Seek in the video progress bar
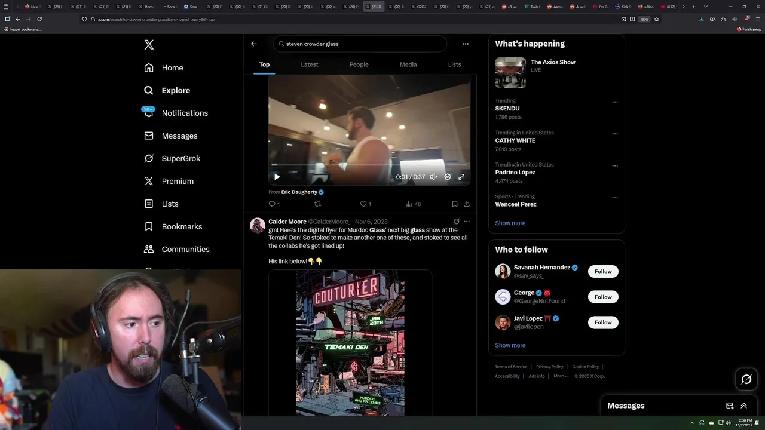 [x=369, y=165]
